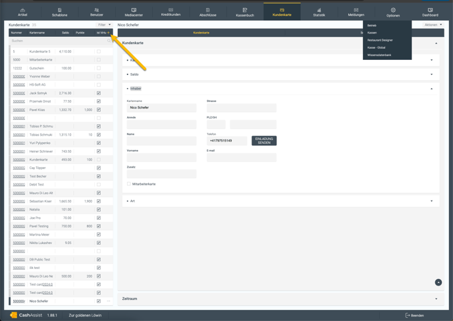This screenshot has height=321, width=453.
Task: Toggle virtual checkbox for Jack Sotnyk
Action: [99, 93]
